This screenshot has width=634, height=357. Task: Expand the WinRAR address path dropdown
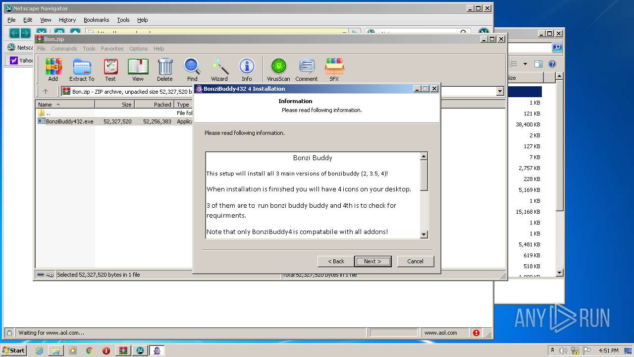(x=500, y=91)
